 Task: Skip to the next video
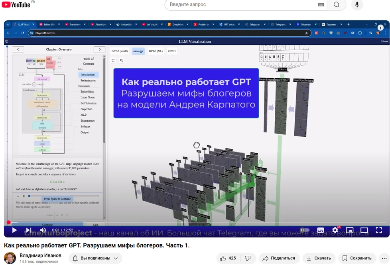tap(28, 230)
